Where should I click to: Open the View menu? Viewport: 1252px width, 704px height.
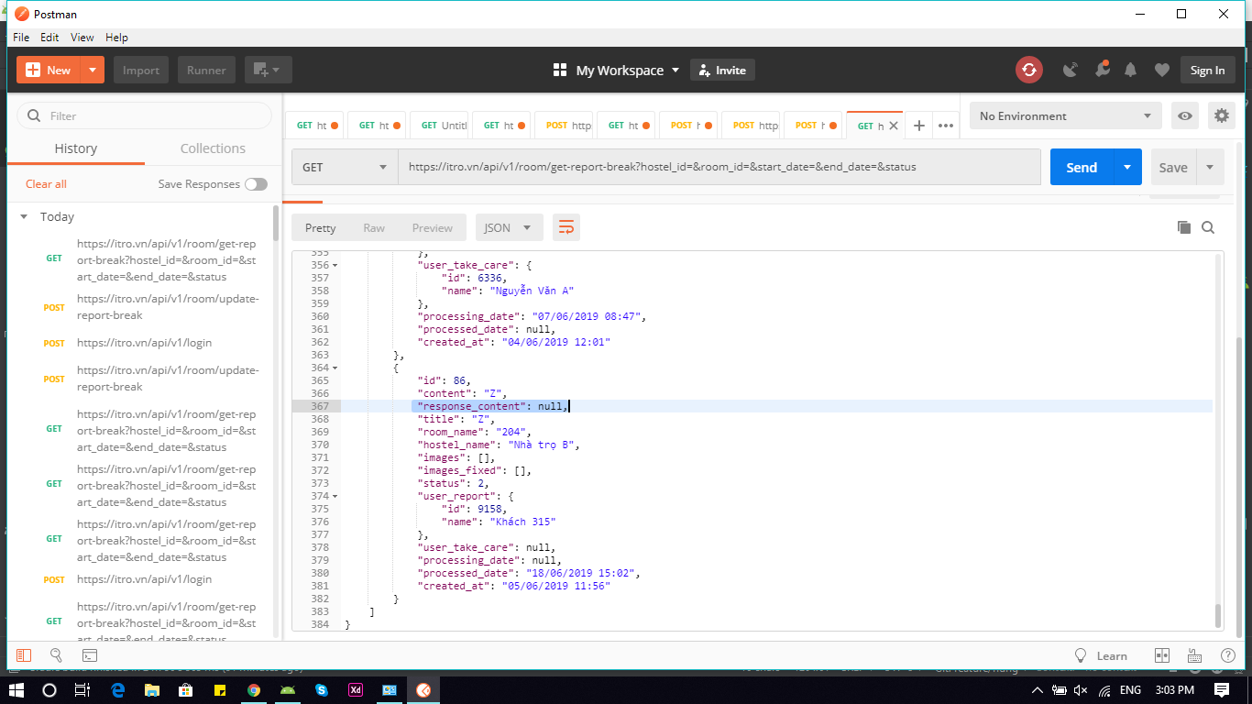click(x=82, y=38)
